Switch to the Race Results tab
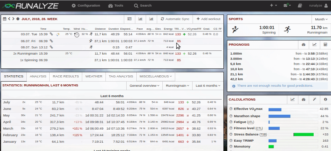The height and width of the screenshot is (151, 331). tap(66, 76)
